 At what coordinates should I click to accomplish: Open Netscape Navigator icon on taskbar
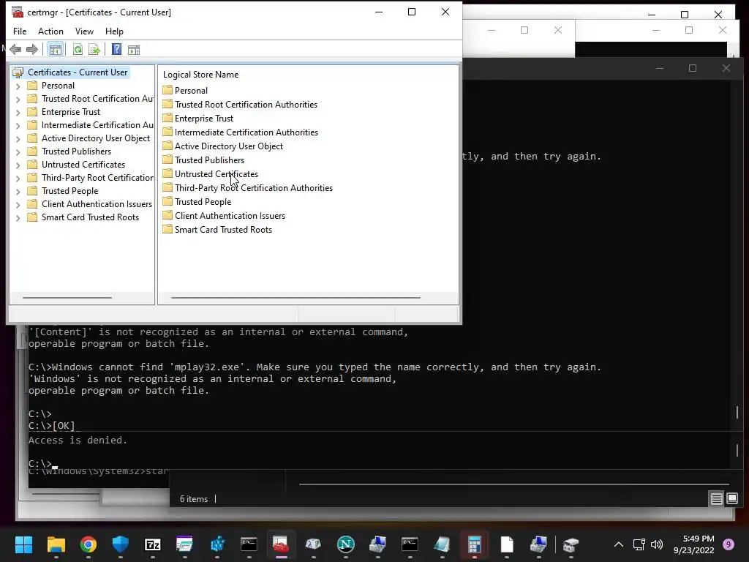(x=345, y=544)
